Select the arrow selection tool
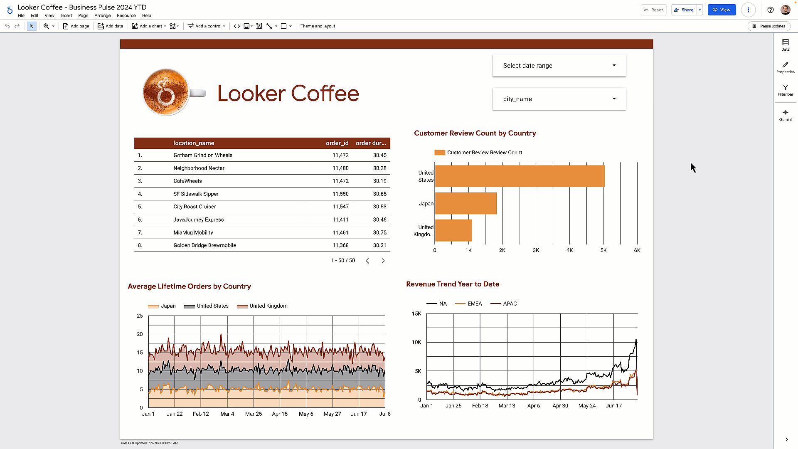Screen dimensions: 798x449 click(x=32, y=26)
